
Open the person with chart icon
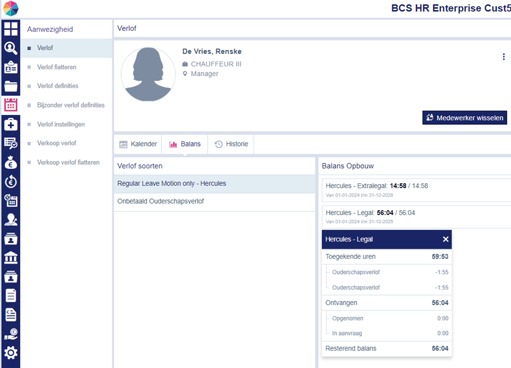coord(11,220)
